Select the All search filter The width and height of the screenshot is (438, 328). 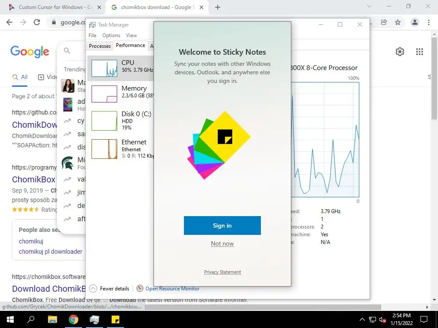coord(20,77)
